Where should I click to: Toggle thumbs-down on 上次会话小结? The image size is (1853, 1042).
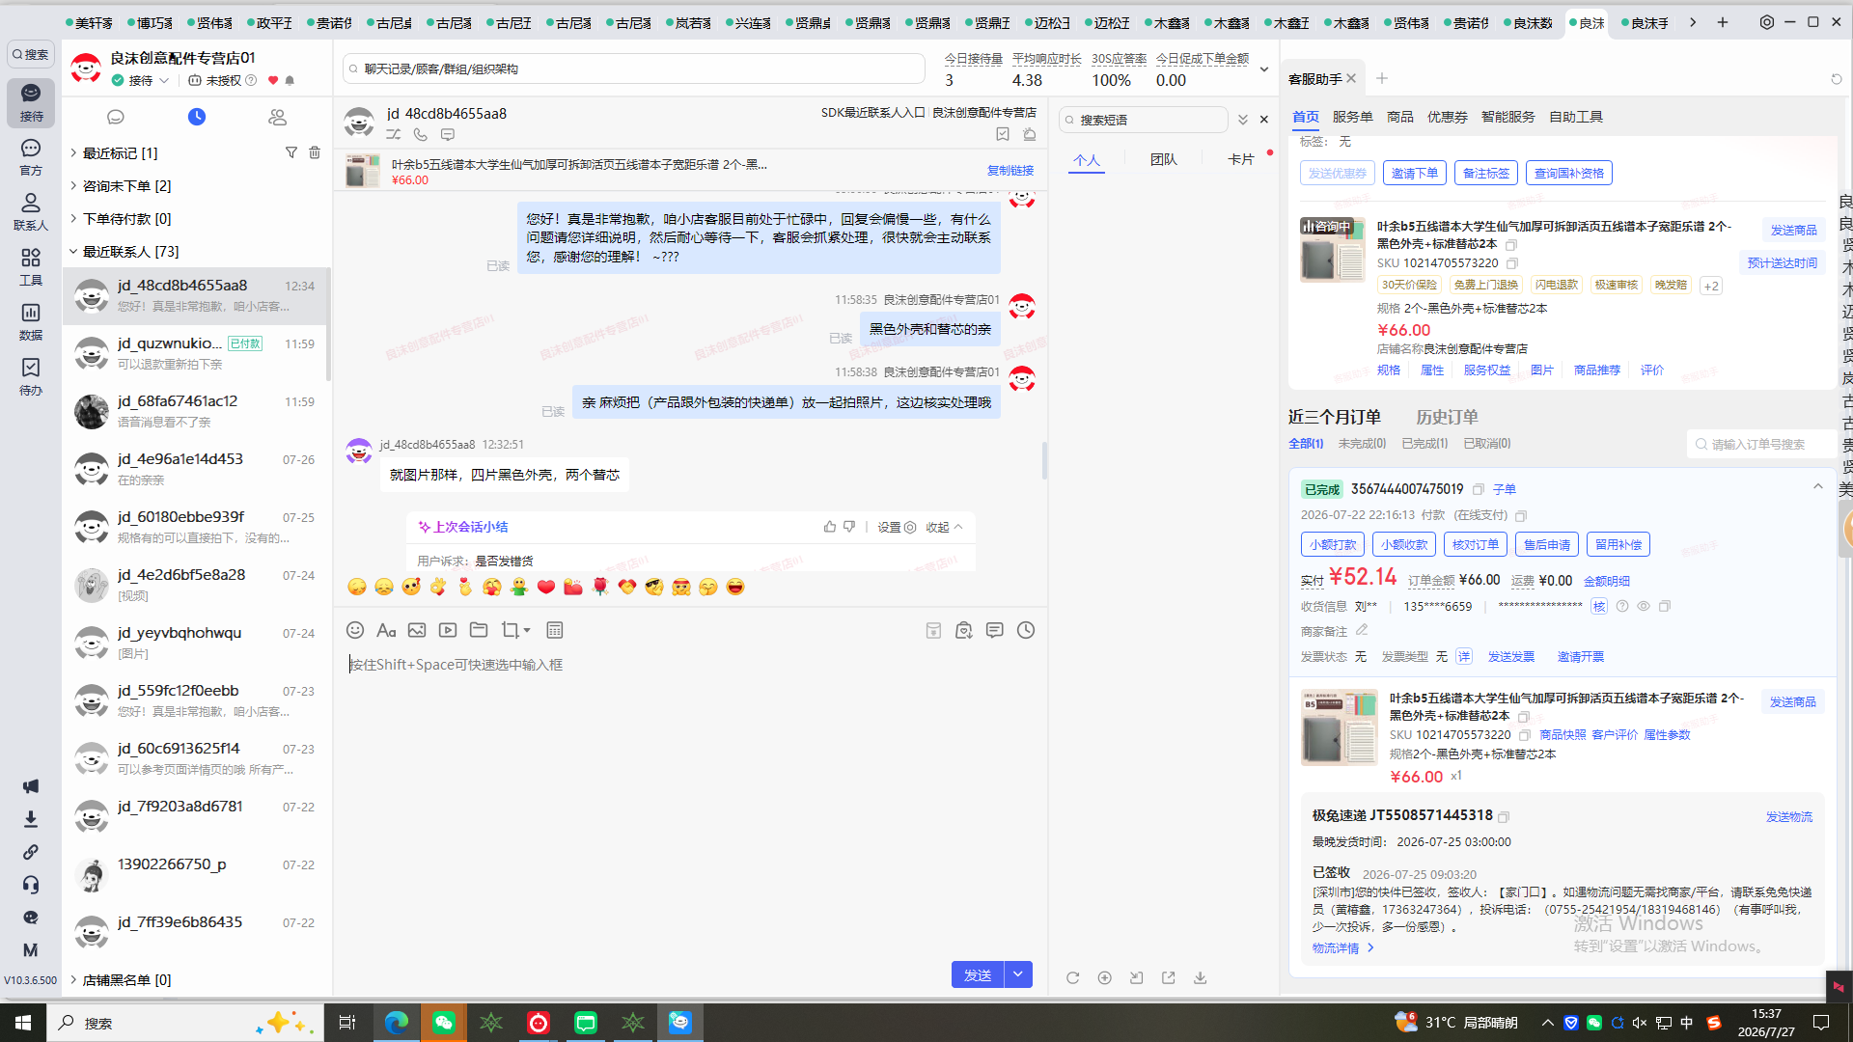click(x=849, y=527)
